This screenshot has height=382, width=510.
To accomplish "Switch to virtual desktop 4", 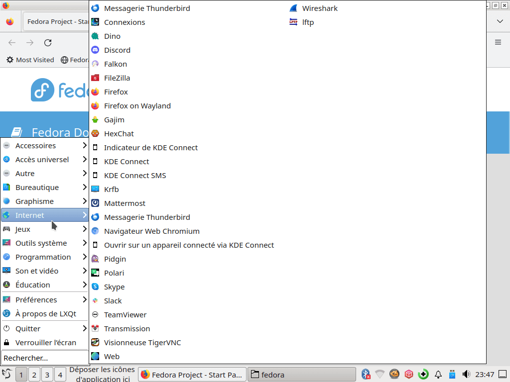I will [x=60, y=375].
